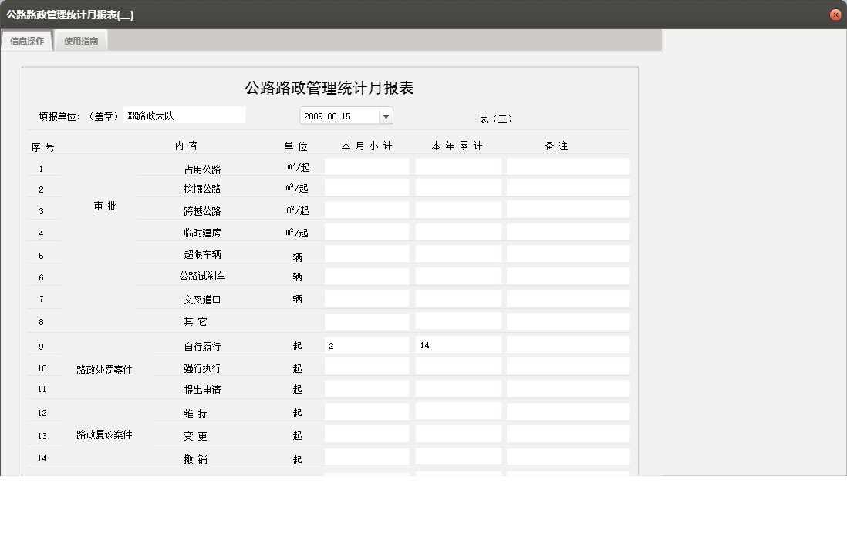Click the 本年累计 field for 其它
Screen dimensions: 847x560
(x=458, y=320)
